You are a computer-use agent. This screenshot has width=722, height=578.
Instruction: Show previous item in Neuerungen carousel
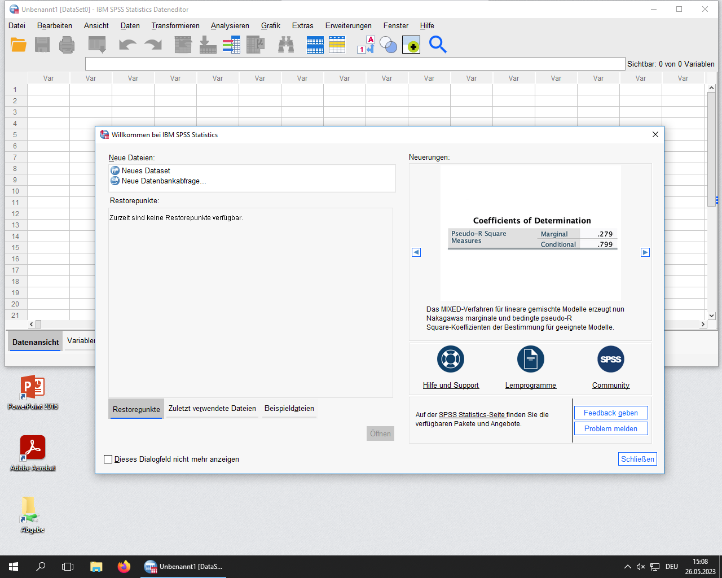point(416,252)
